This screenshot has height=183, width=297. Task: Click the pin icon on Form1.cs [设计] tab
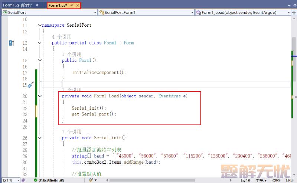coord(37,5)
